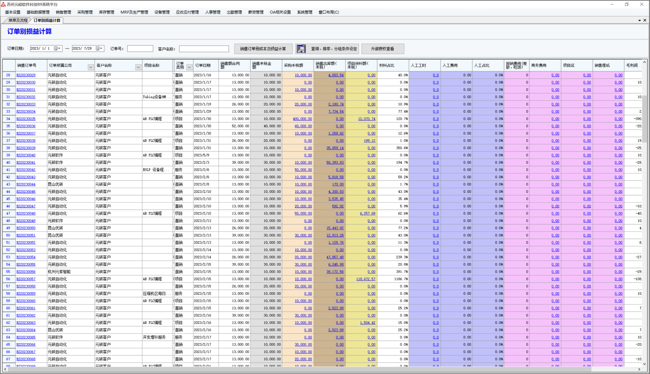
Task: Click the 外部授权查看 button
Action: [x=382, y=49]
